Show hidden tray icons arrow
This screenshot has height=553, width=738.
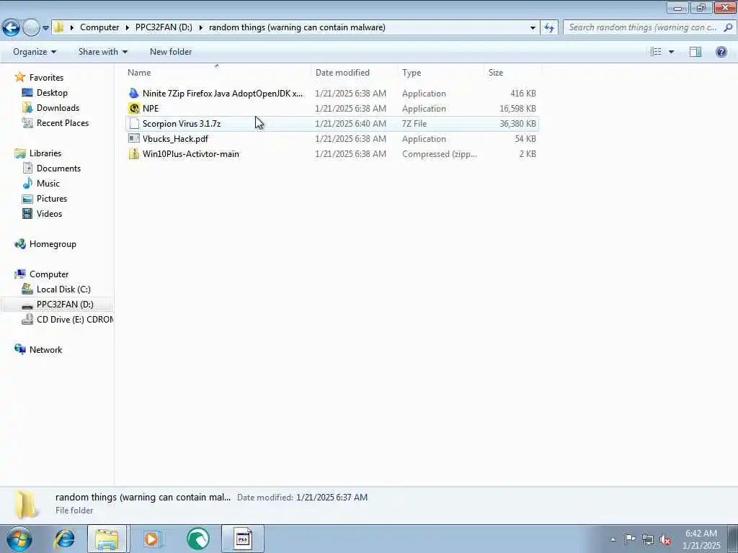[x=613, y=539]
